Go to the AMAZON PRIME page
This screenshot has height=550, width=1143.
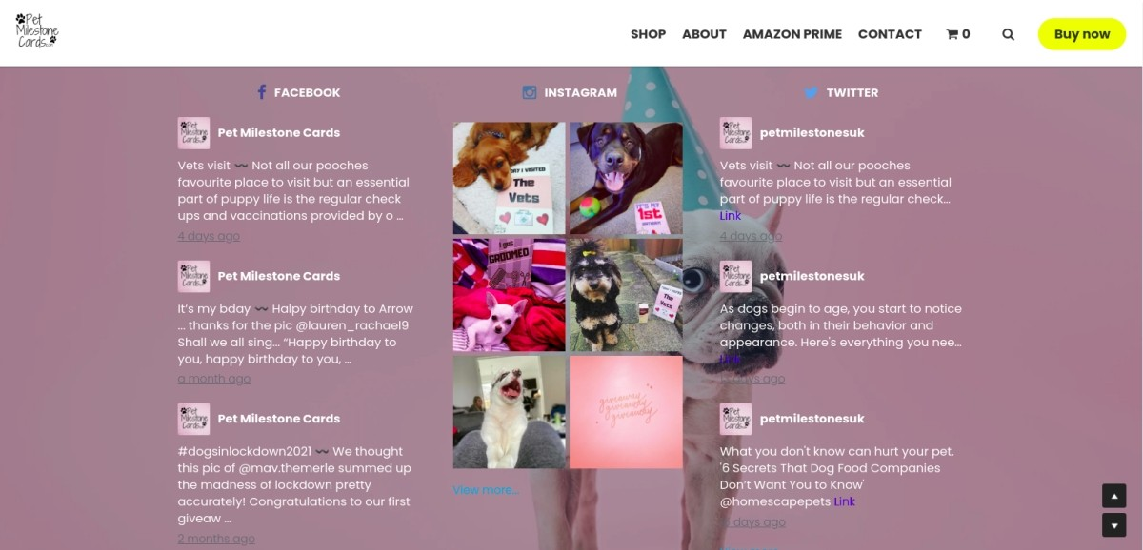point(792,34)
